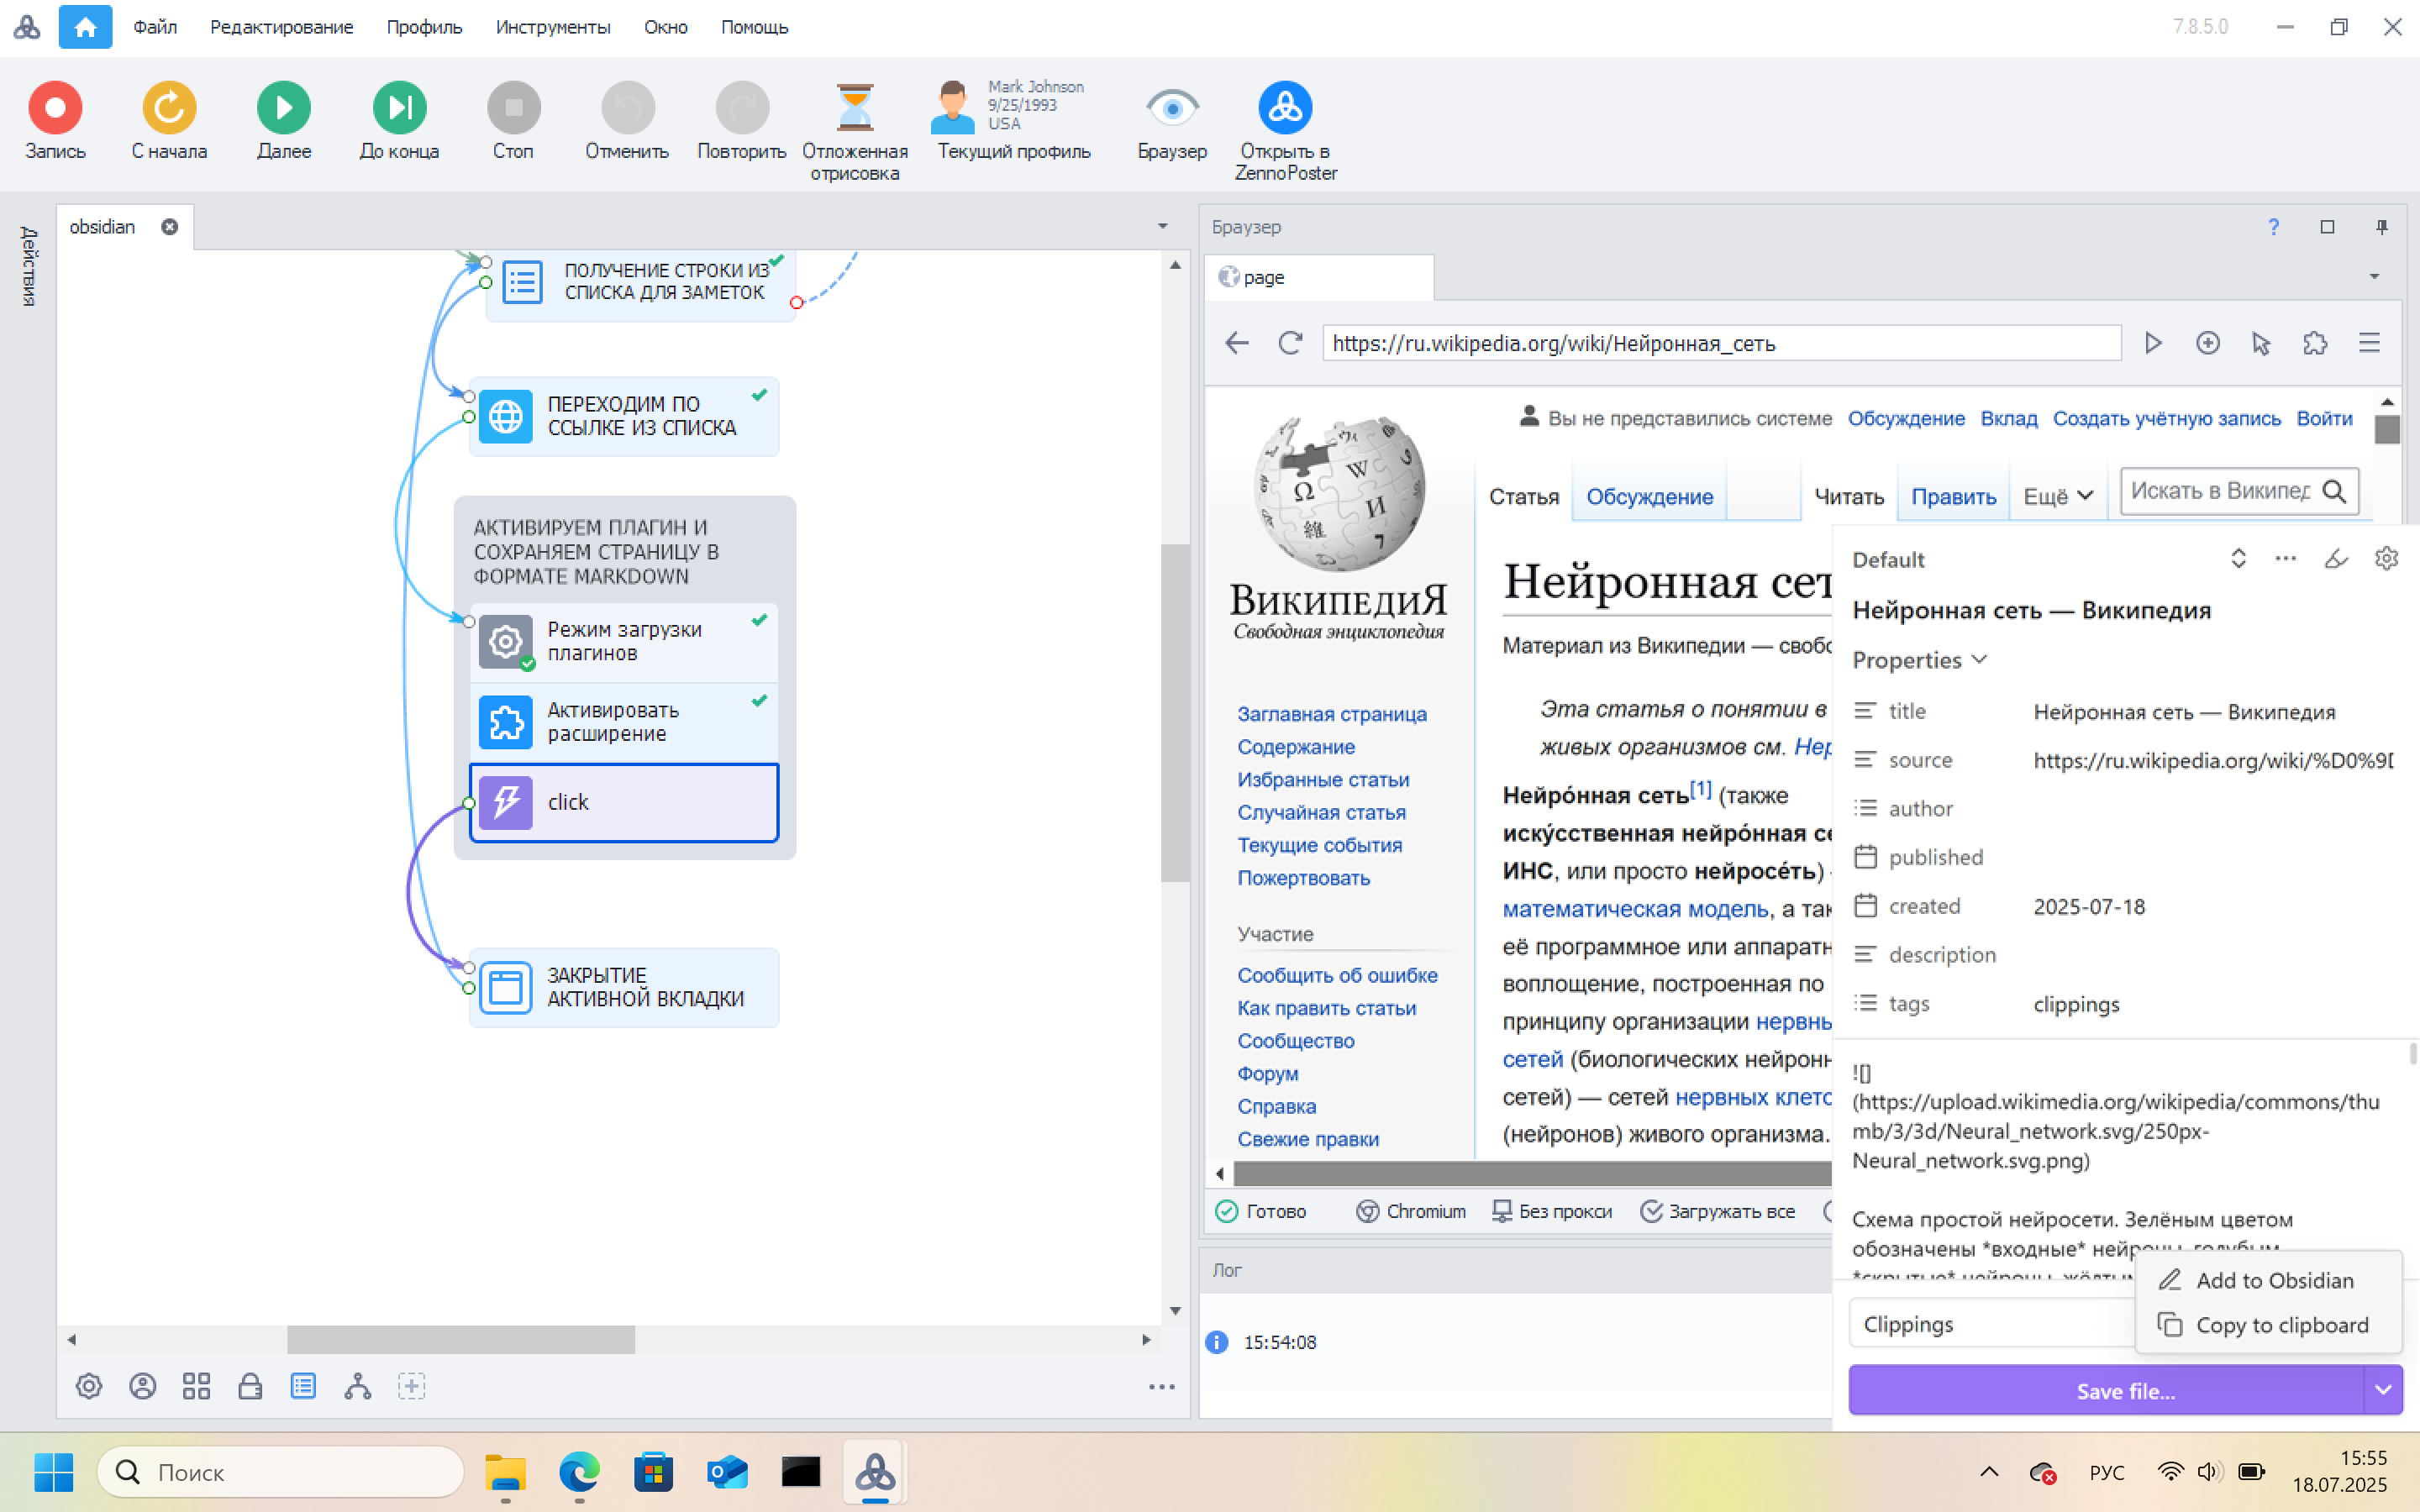Open the profile icon in bottom toolbar
Viewport: 2420px width, 1512px height.
(143, 1386)
